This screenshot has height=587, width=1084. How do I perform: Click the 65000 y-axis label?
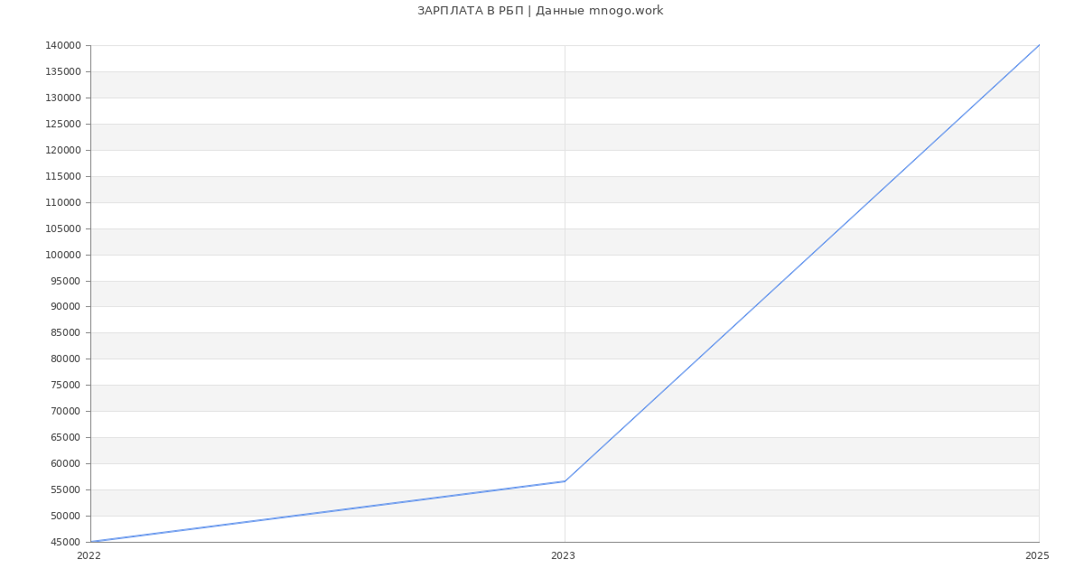coord(66,438)
